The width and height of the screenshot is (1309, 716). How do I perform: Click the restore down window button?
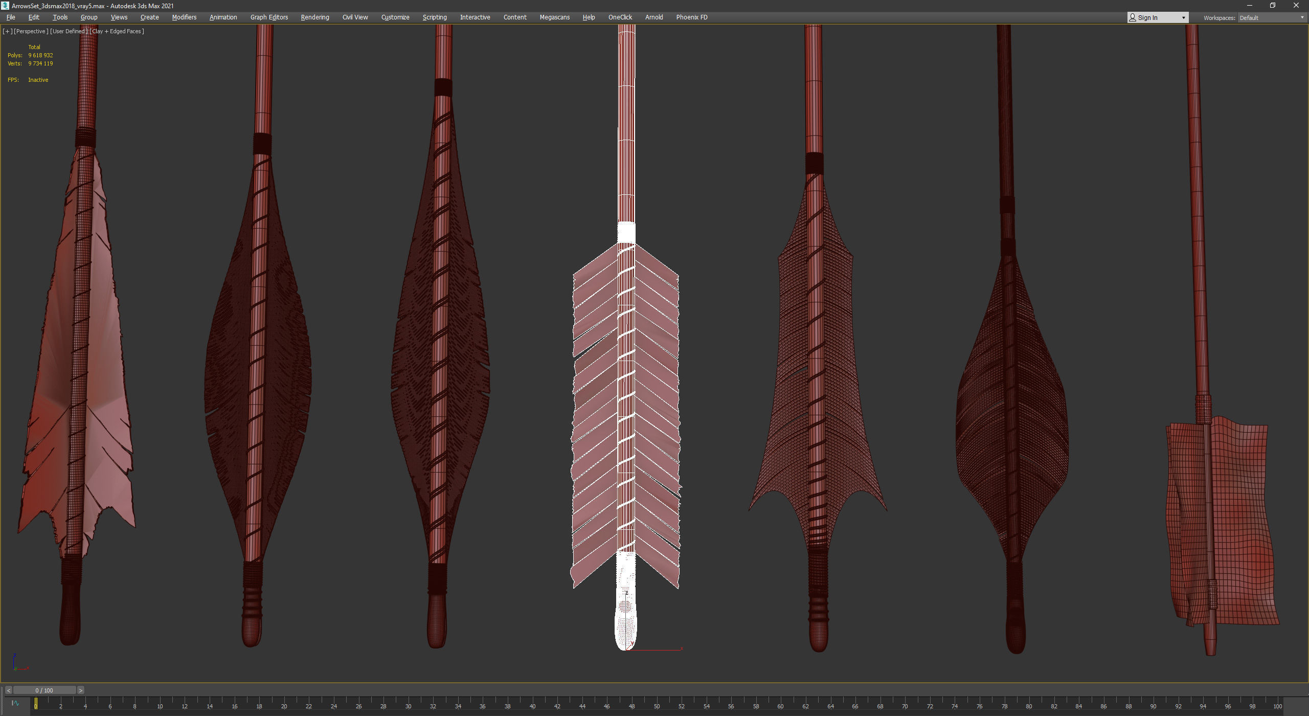tap(1273, 6)
